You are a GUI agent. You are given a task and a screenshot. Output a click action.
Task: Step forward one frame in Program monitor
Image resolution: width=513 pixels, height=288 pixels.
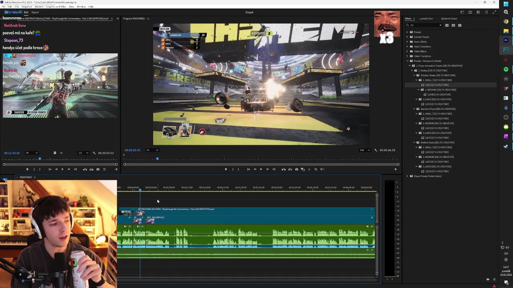coord(267,169)
